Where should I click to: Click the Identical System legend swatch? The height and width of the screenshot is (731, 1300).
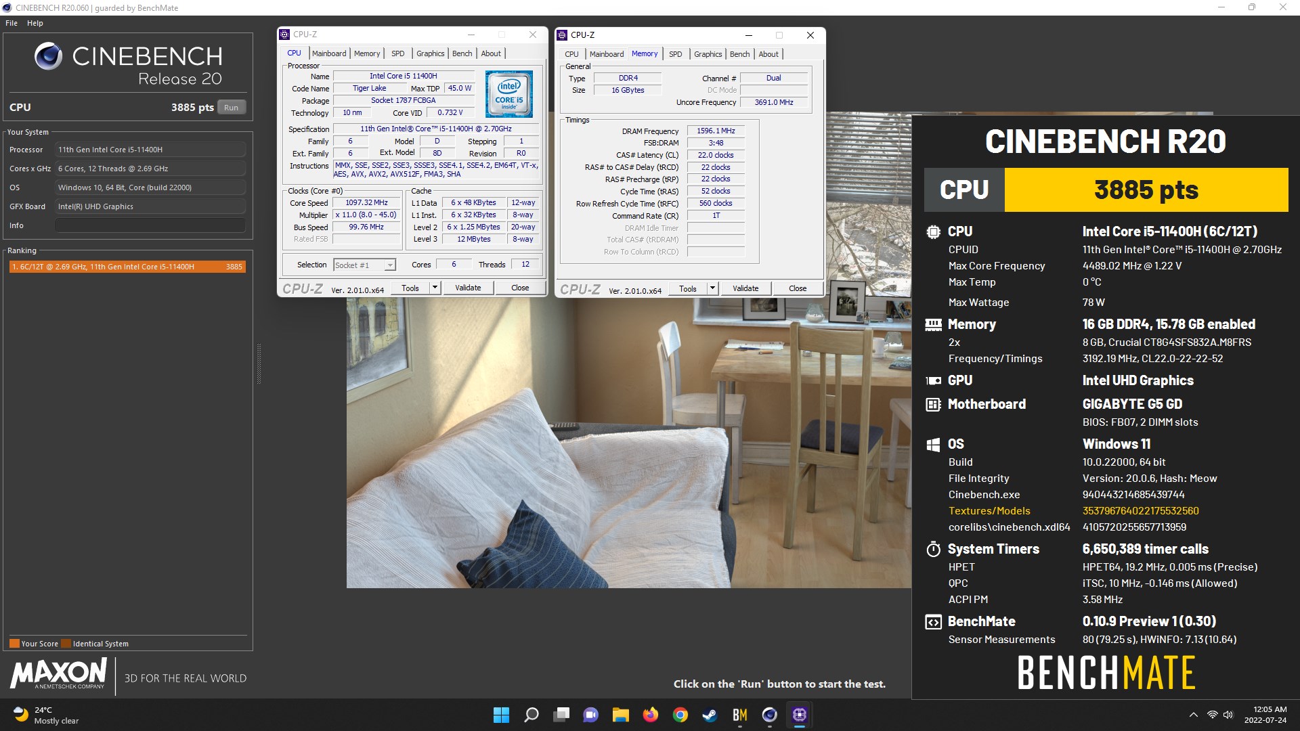point(66,644)
